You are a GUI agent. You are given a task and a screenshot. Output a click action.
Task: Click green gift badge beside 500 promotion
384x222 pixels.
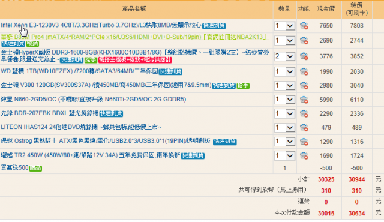[35, 169]
